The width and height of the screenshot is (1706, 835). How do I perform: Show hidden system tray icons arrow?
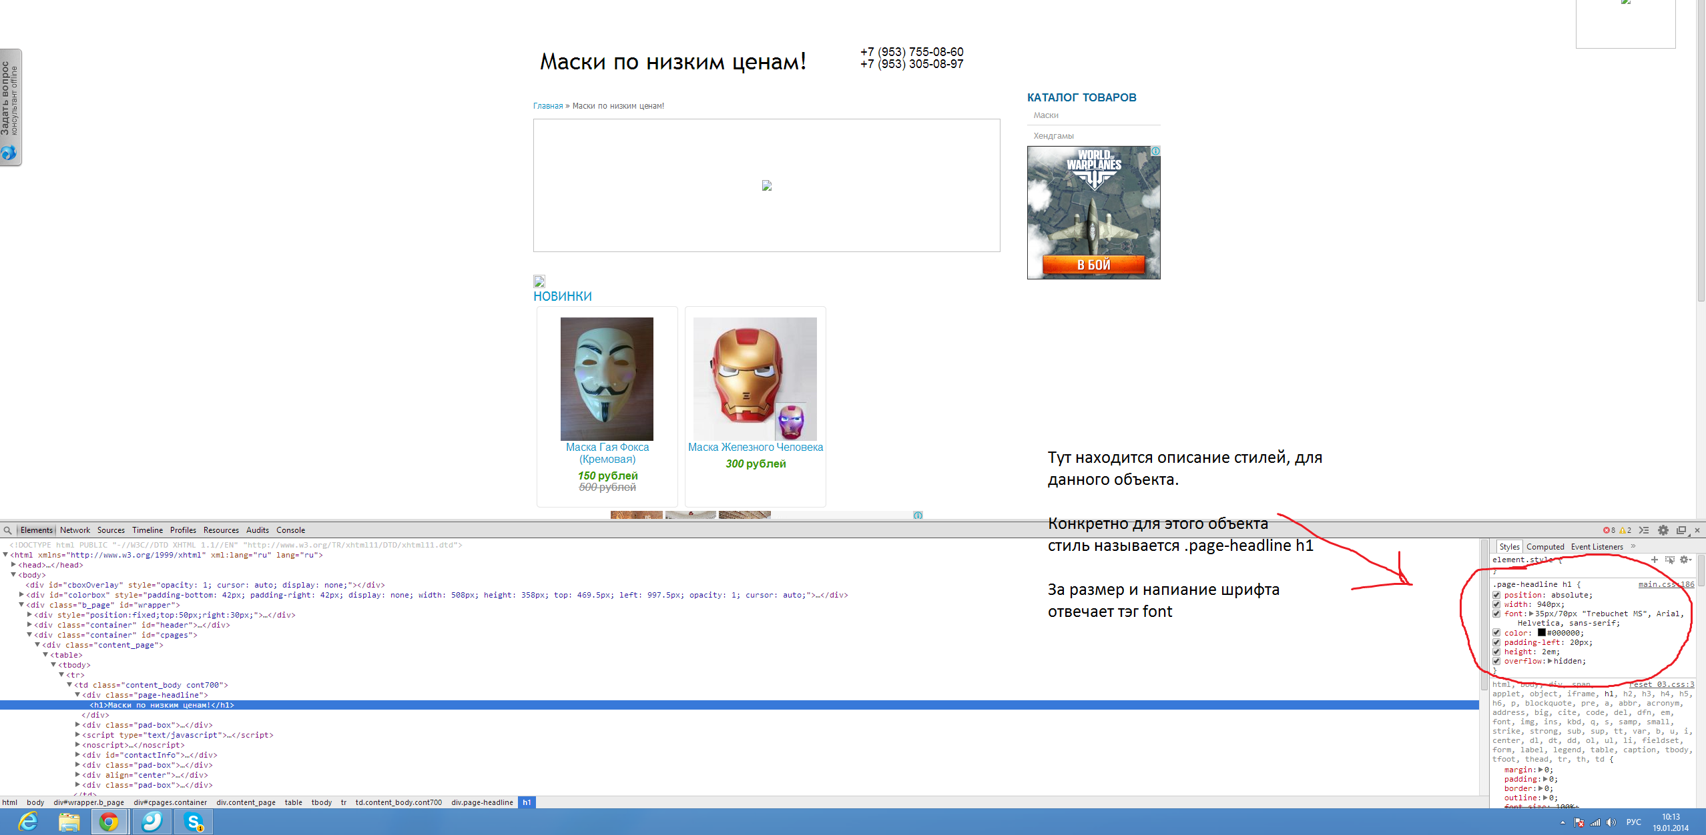(x=1562, y=822)
